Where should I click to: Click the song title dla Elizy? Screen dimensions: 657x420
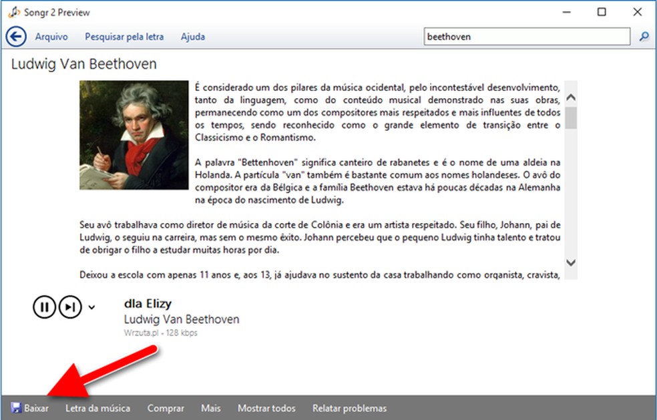(x=148, y=303)
